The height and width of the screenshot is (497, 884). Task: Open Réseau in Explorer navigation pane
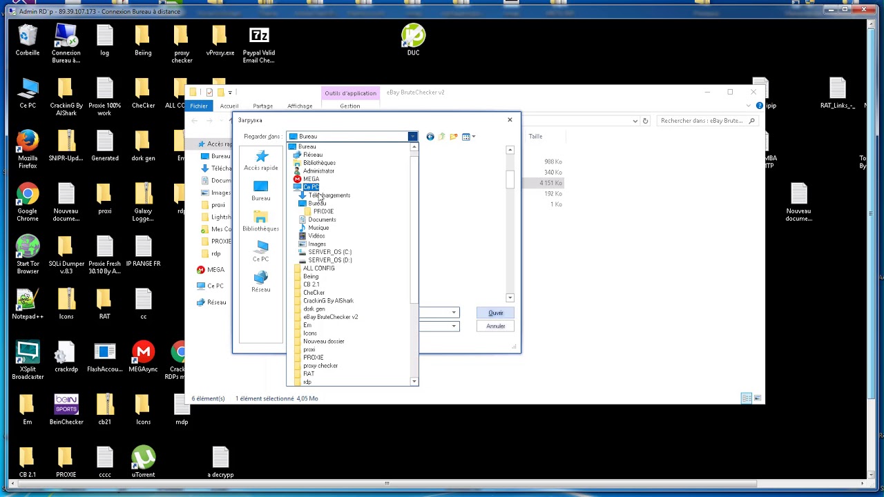point(216,302)
